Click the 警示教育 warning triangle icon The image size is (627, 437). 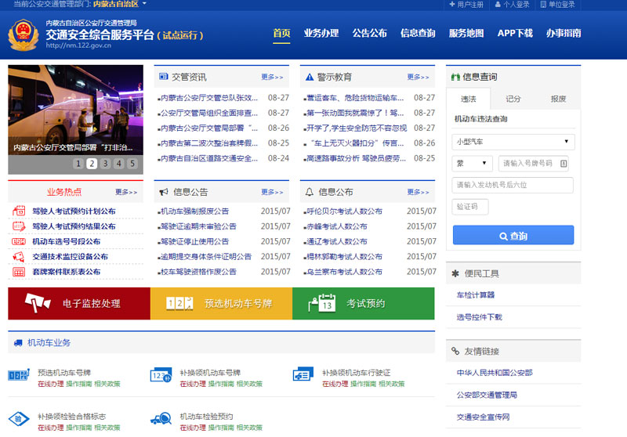(x=310, y=77)
